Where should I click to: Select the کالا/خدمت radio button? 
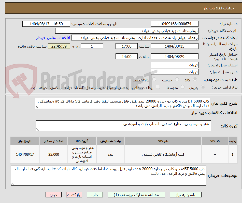pos(154,79)
